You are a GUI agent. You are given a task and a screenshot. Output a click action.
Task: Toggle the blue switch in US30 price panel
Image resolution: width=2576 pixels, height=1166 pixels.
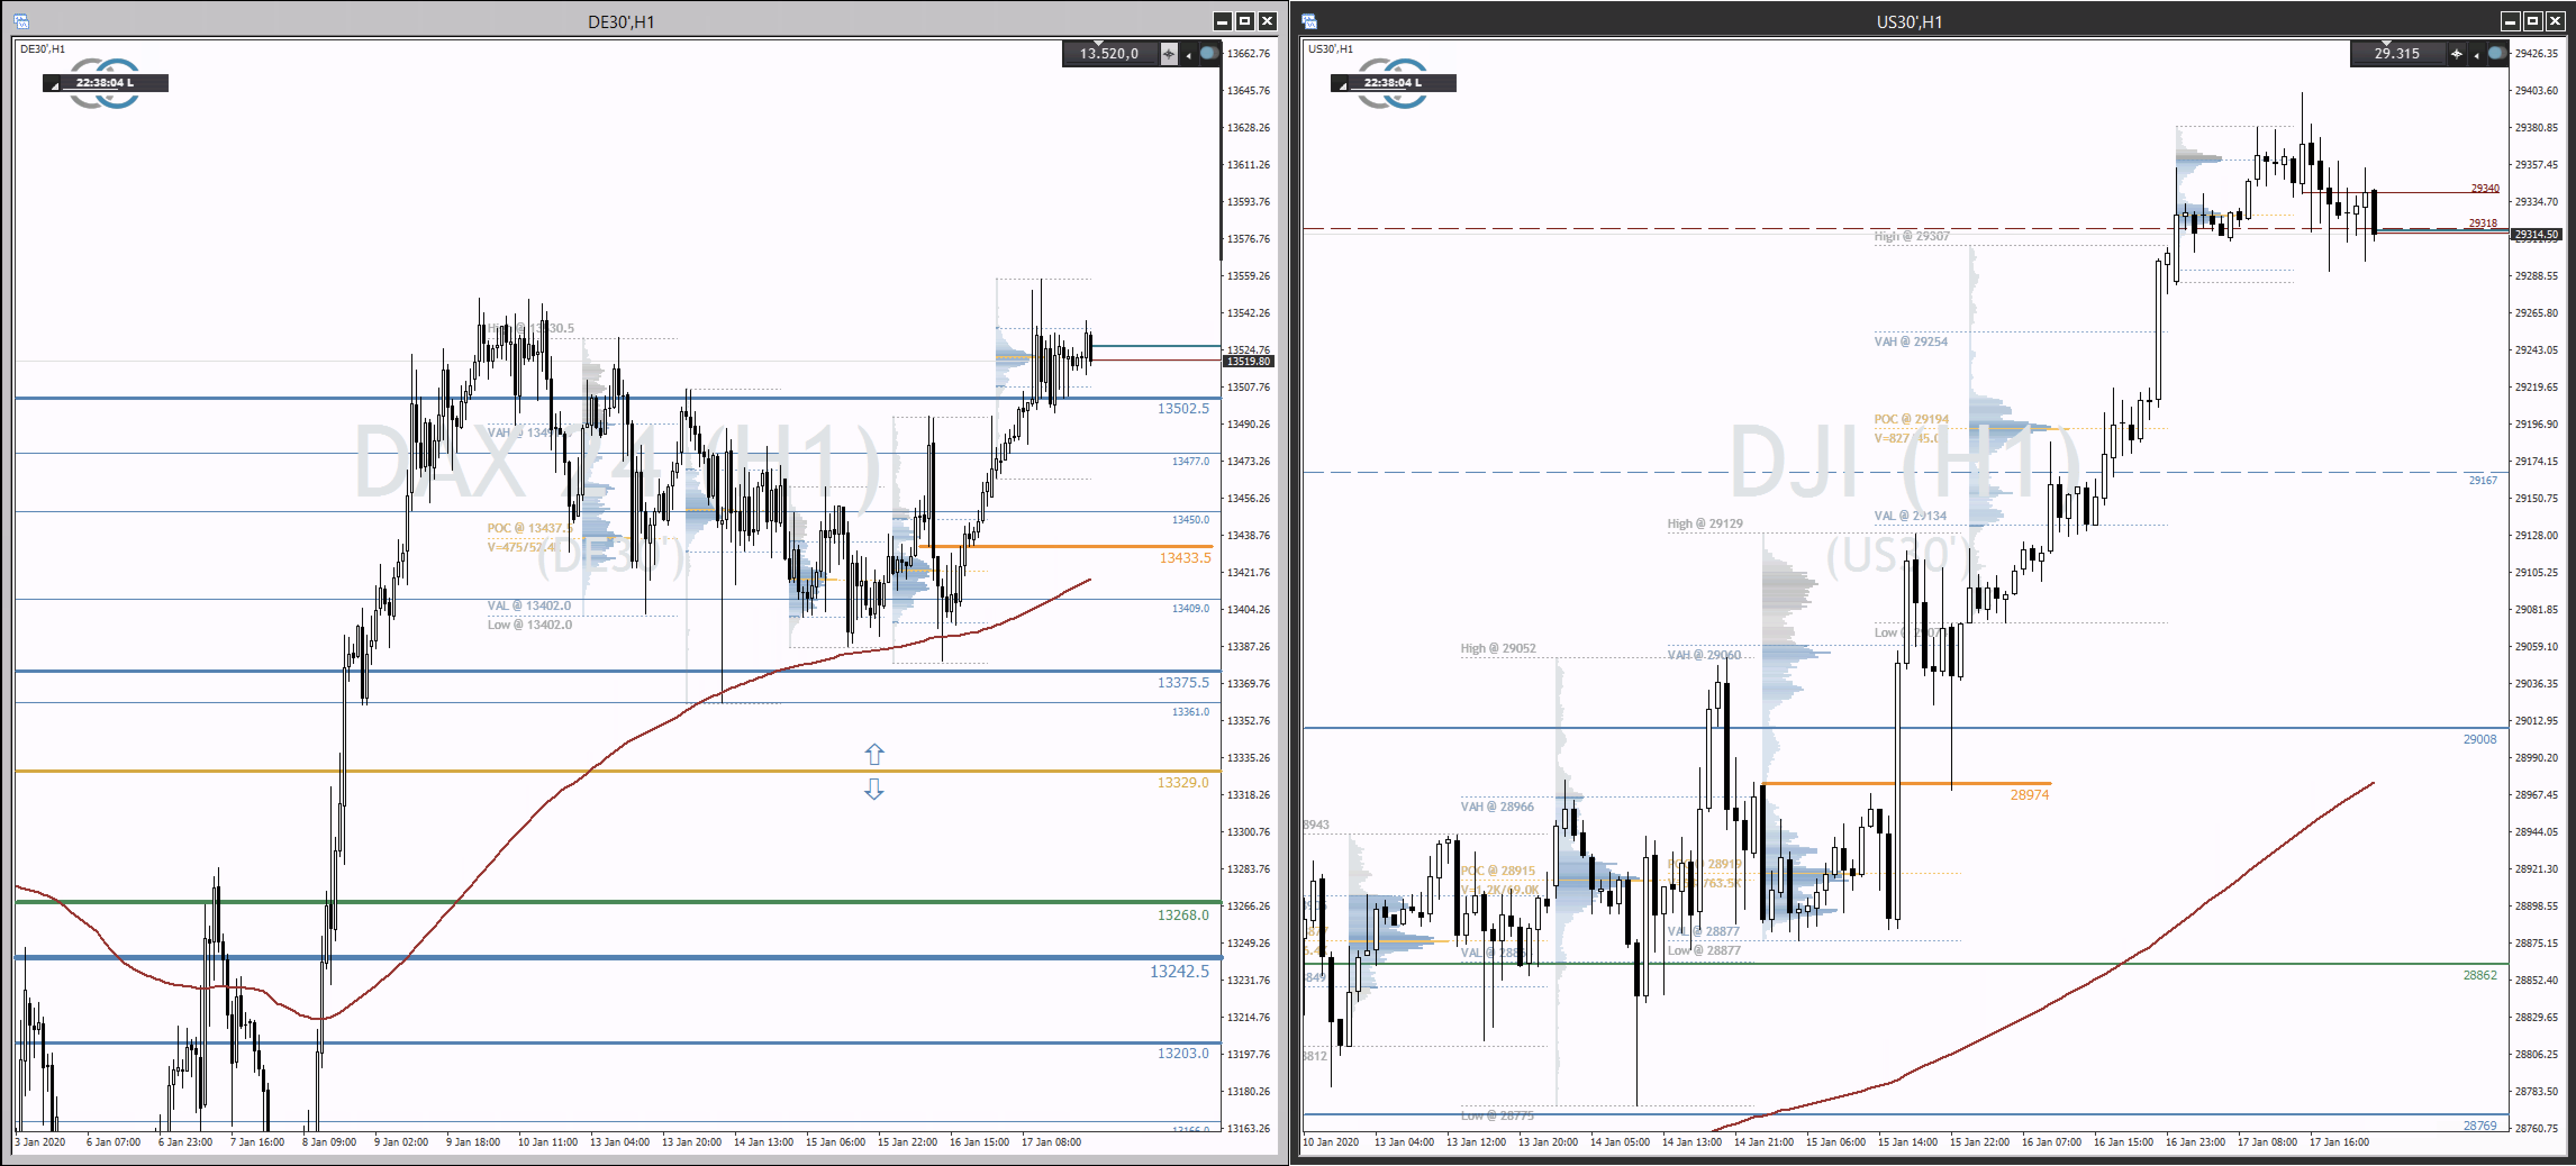pos(2497,53)
